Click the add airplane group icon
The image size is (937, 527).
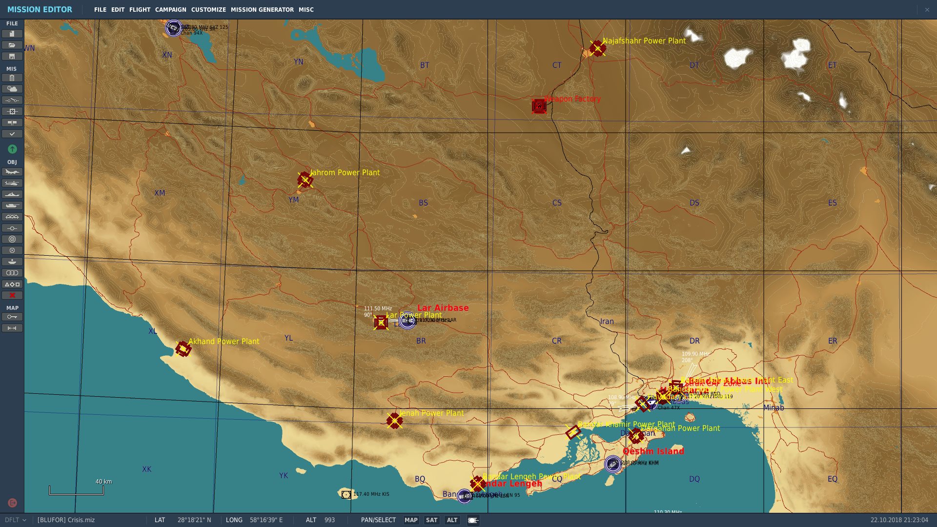(x=12, y=172)
